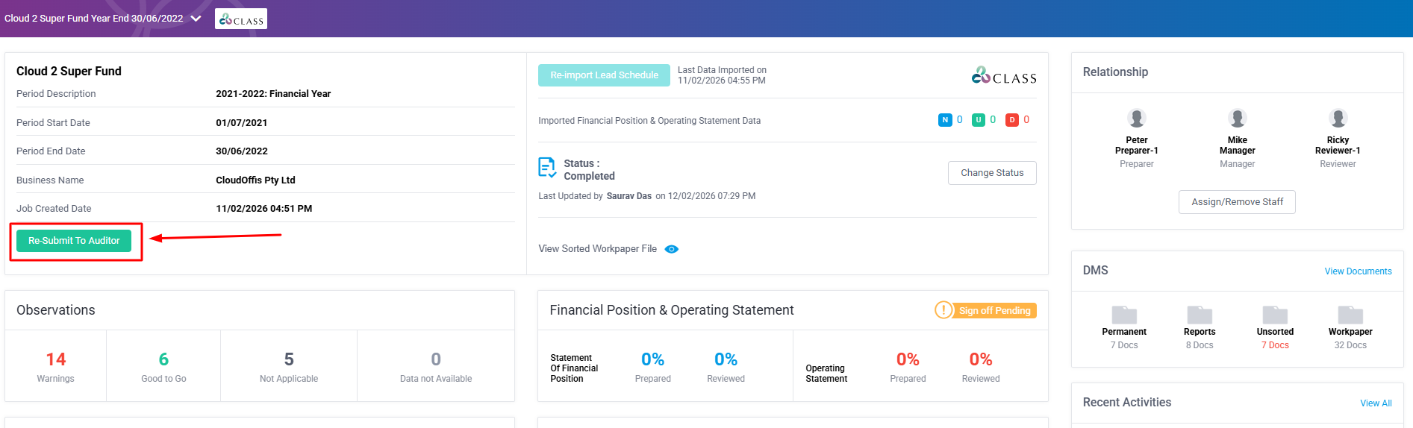Open the Unsorted documents folder
1413x428 pixels.
(x=1274, y=315)
